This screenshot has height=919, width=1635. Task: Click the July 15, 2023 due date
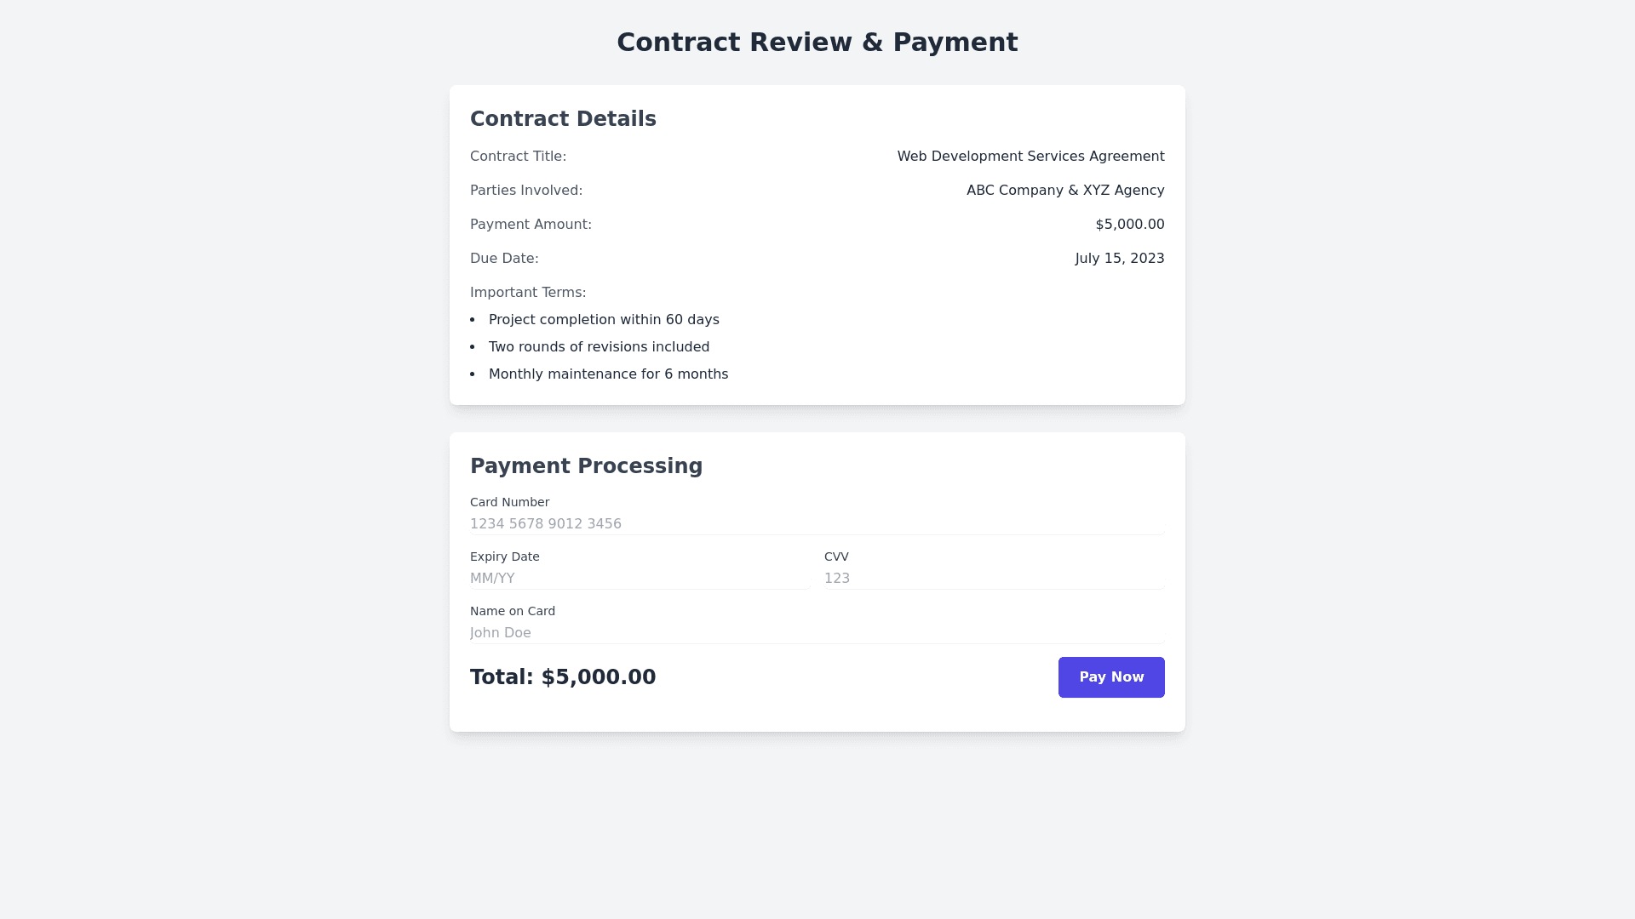click(x=1119, y=259)
